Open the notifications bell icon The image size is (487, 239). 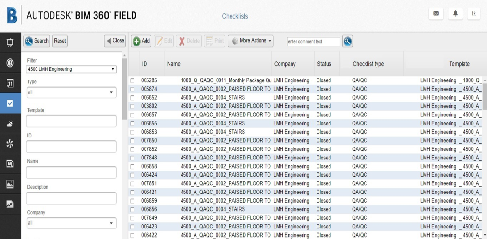pyautogui.click(x=455, y=14)
